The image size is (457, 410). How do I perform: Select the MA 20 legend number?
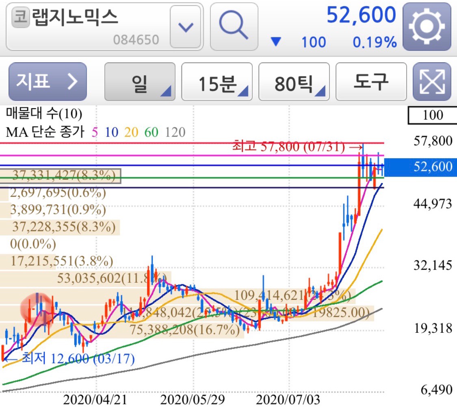click(131, 133)
